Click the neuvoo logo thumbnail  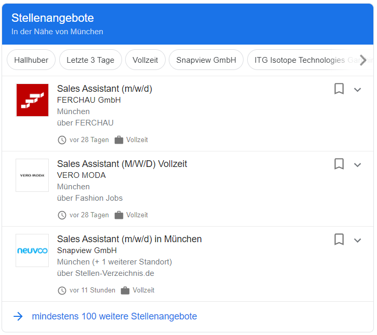click(x=32, y=250)
